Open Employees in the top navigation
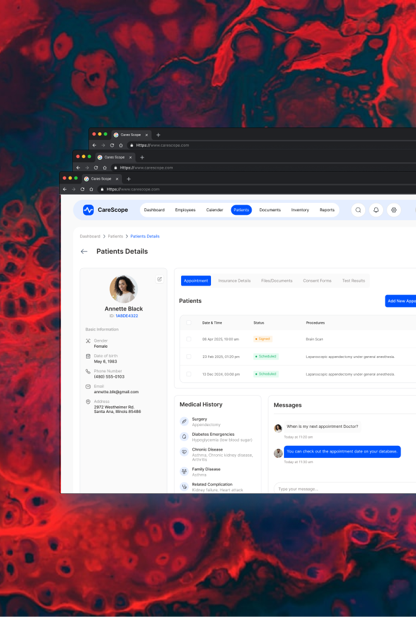The image size is (416, 617). (185, 210)
